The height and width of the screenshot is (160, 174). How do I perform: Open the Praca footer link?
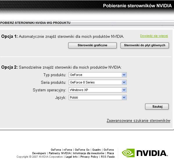coord(110,153)
